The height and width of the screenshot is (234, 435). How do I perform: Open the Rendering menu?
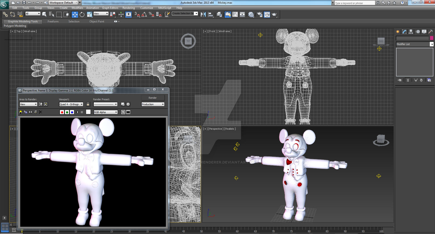point(128,8)
